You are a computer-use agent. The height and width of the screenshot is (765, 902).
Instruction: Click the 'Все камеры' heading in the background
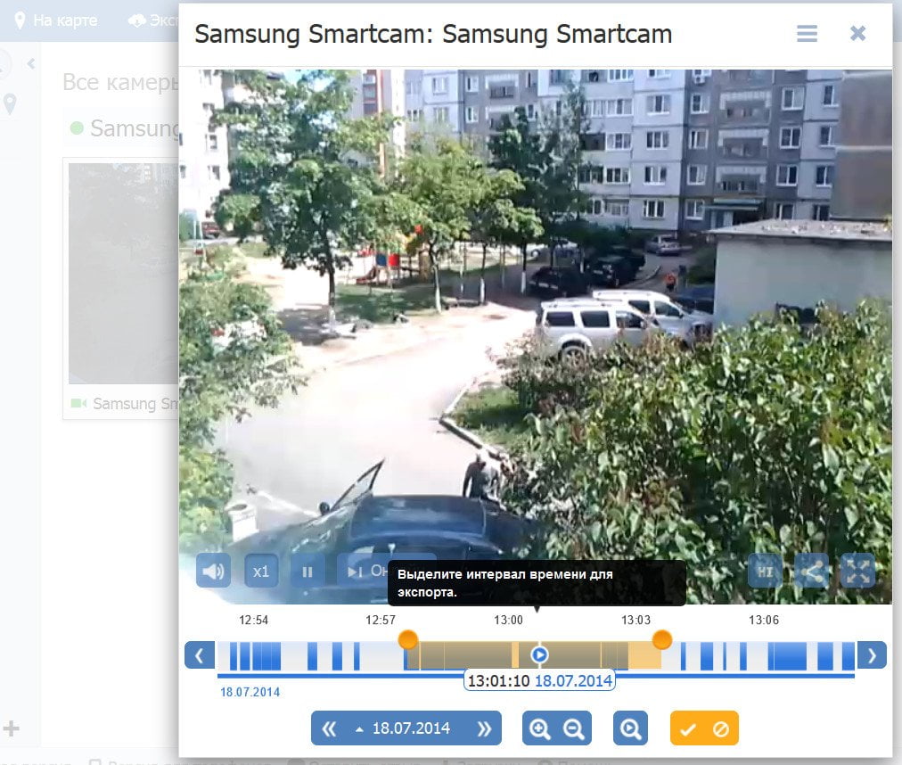121,82
